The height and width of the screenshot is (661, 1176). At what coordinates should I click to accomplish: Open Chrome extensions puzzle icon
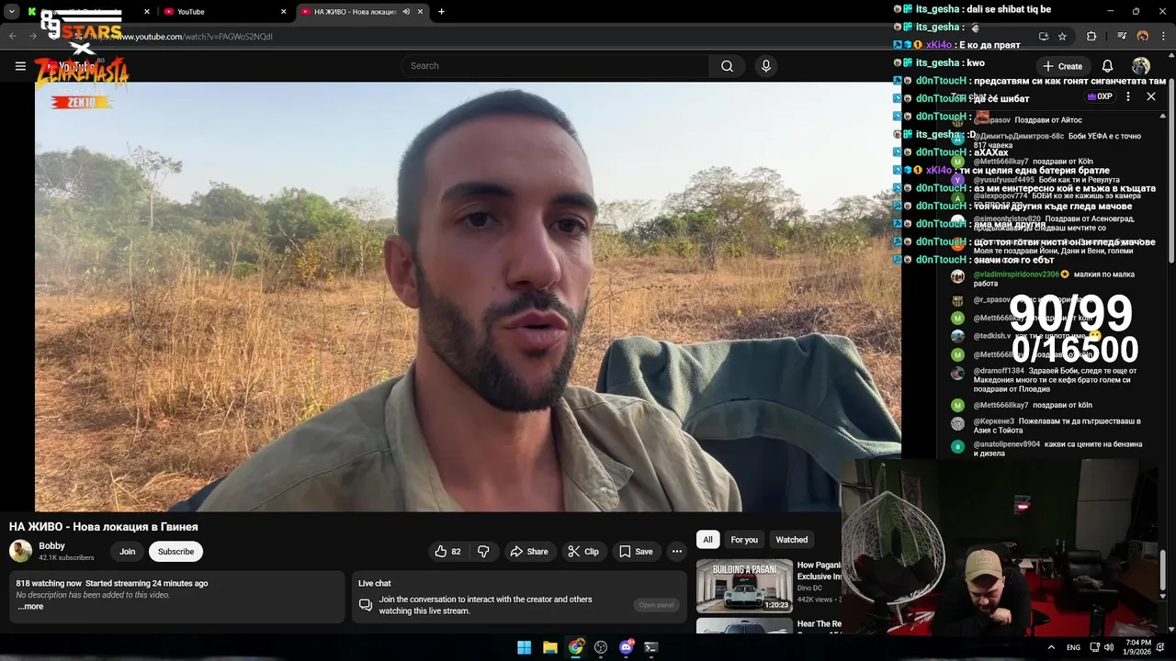click(x=1091, y=37)
